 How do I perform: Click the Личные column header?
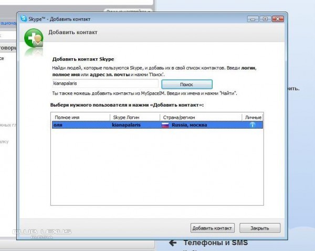[253, 117]
